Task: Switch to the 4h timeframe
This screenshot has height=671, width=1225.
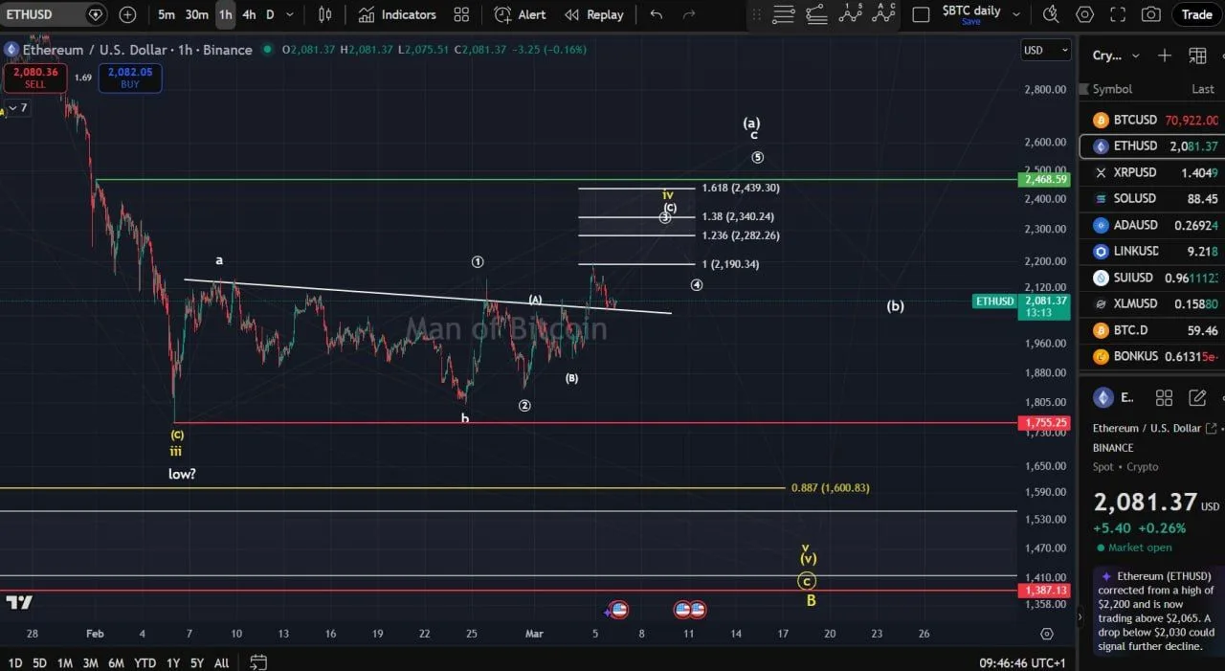Action: (x=249, y=14)
